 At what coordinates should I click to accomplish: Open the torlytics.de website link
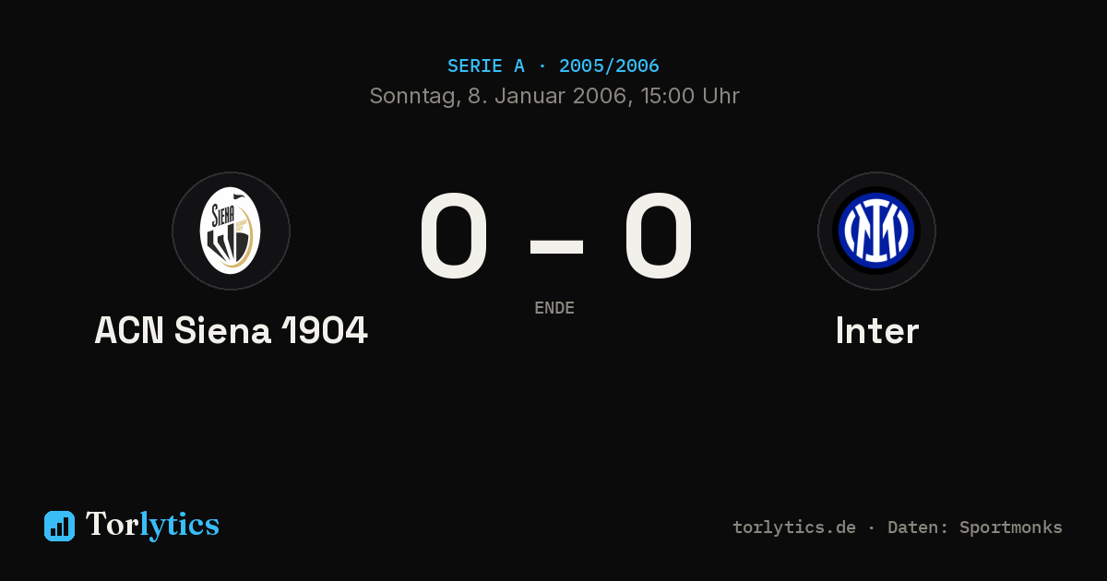click(x=794, y=528)
